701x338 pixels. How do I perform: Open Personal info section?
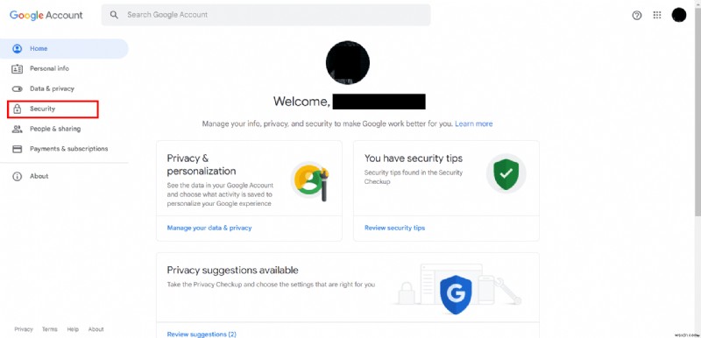[x=49, y=69]
